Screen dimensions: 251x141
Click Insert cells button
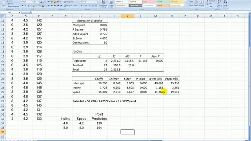(x=191, y=4)
